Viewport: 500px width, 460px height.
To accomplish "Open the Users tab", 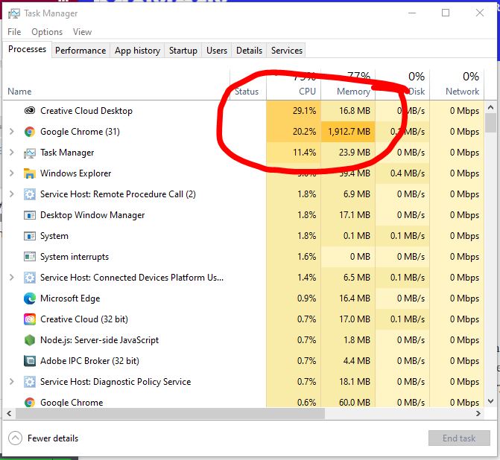I will coord(217,51).
